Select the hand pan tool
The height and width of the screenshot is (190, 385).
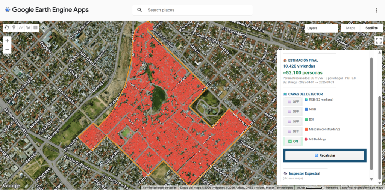tap(7, 28)
